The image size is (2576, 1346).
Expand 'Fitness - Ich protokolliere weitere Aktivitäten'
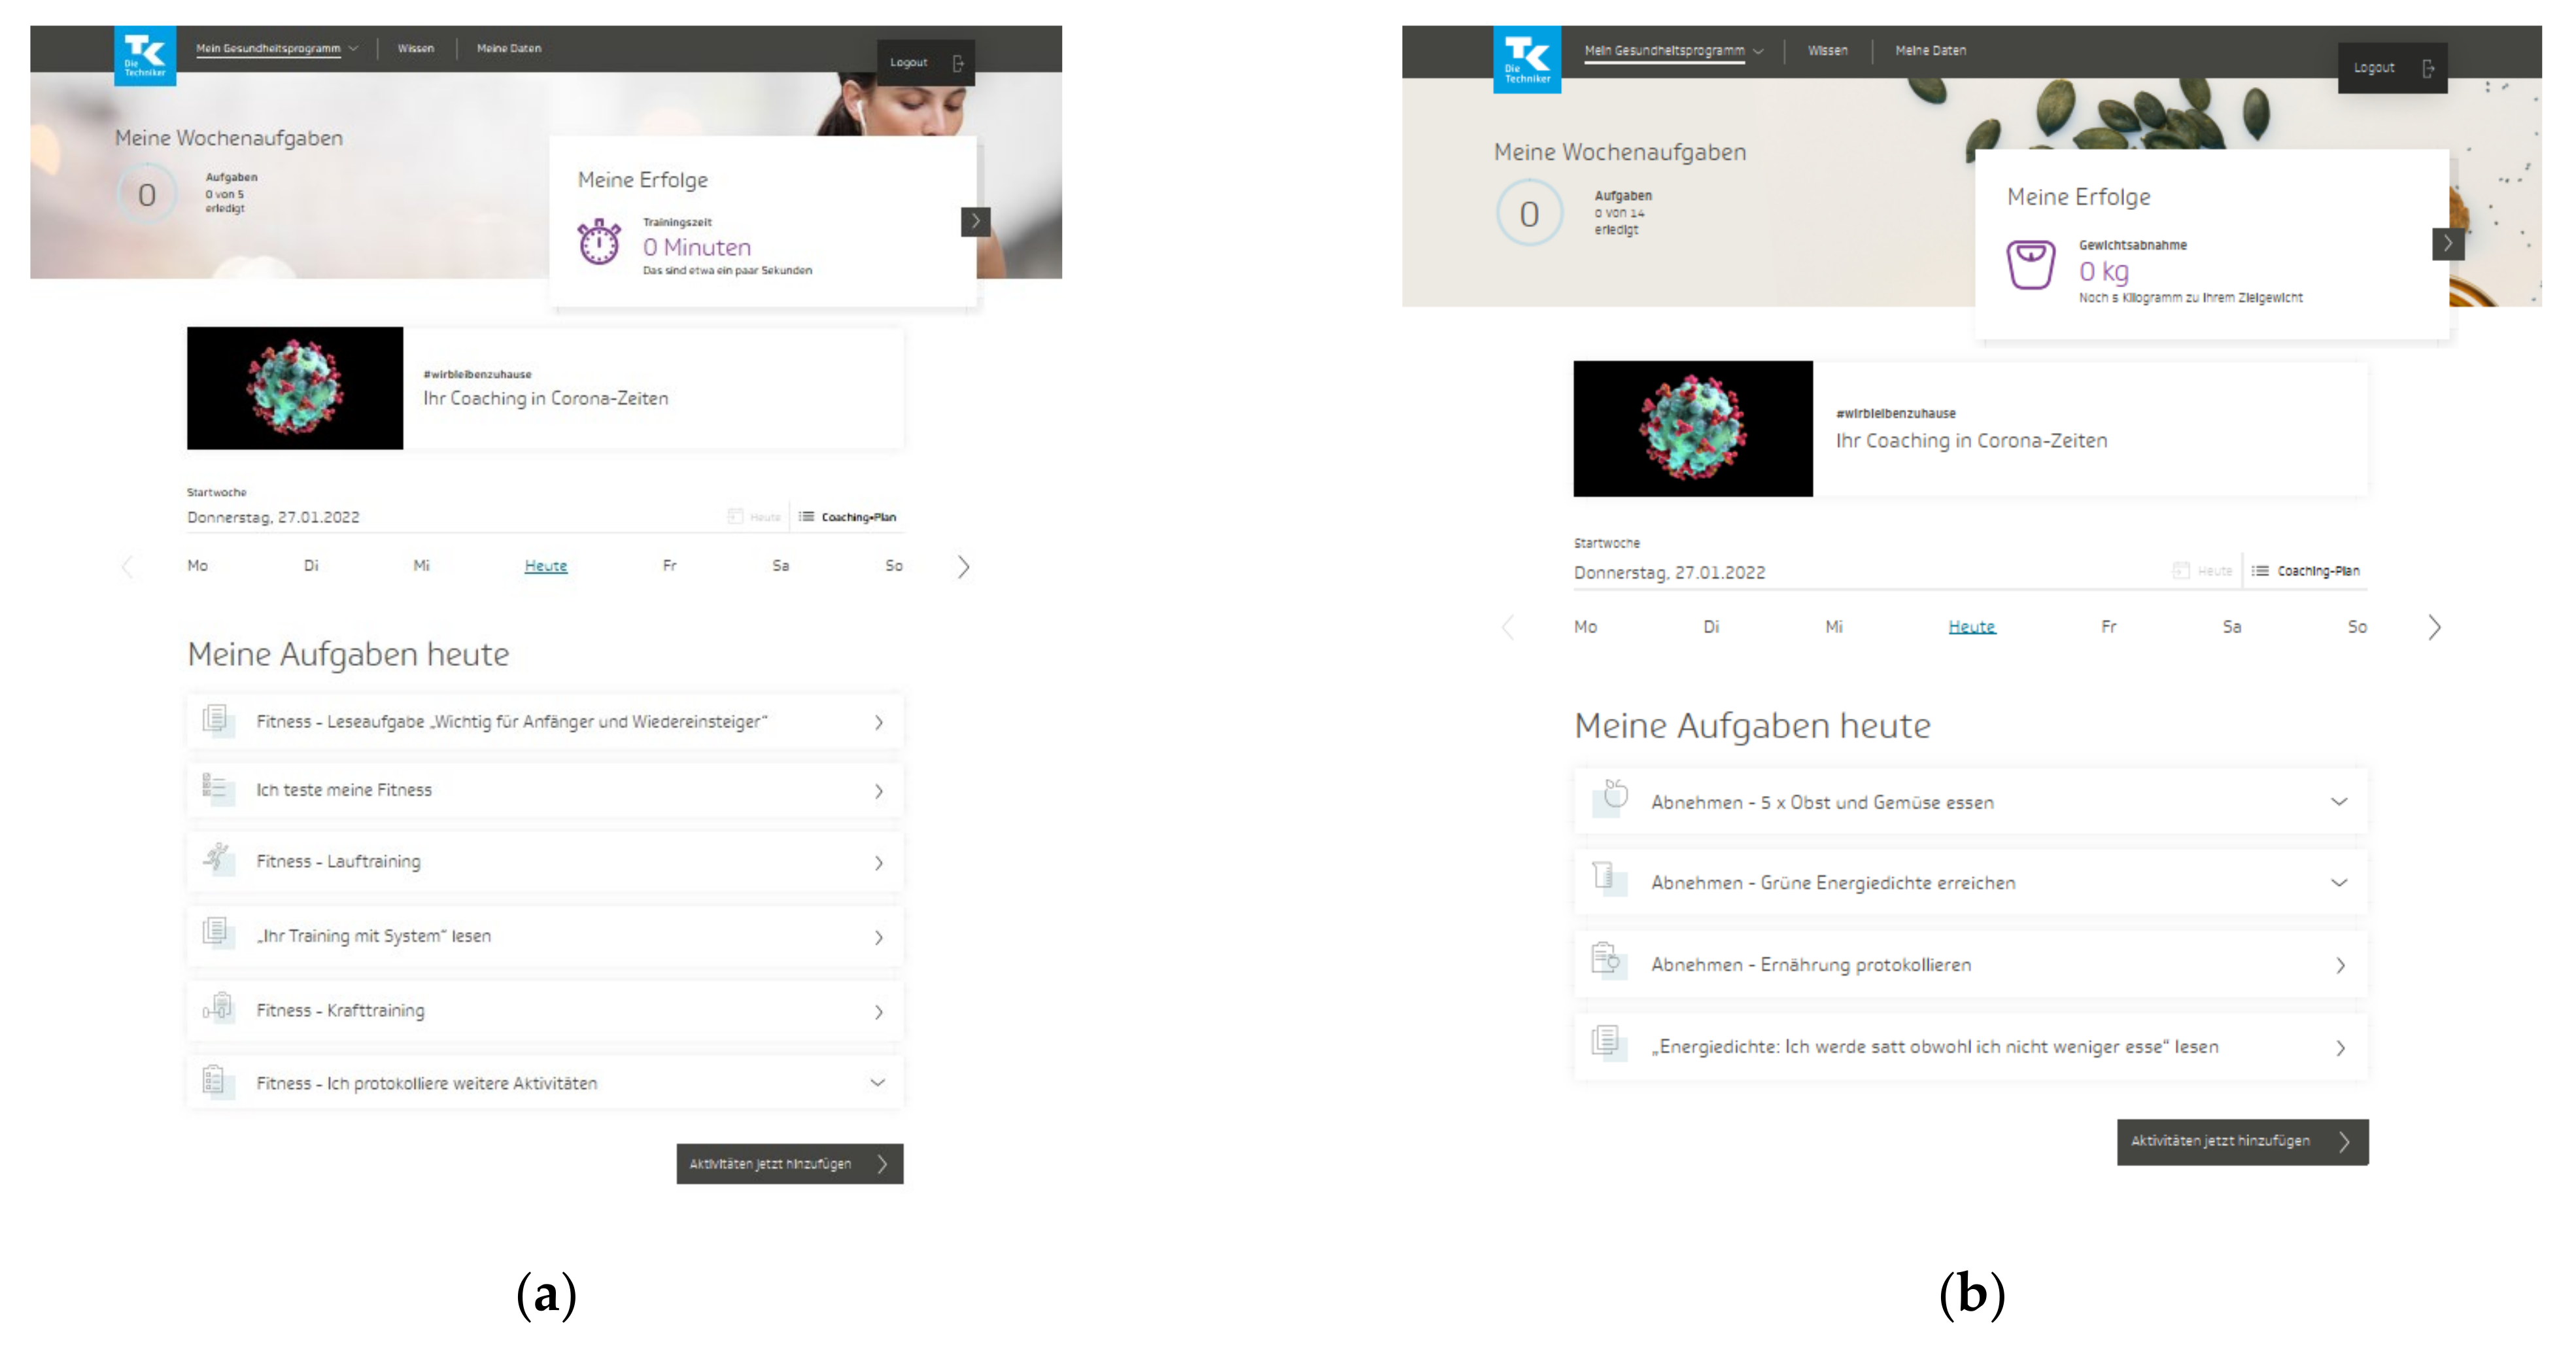pos(877,1082)
